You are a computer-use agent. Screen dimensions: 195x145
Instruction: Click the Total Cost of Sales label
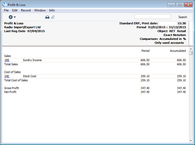[x=16, y=80]
